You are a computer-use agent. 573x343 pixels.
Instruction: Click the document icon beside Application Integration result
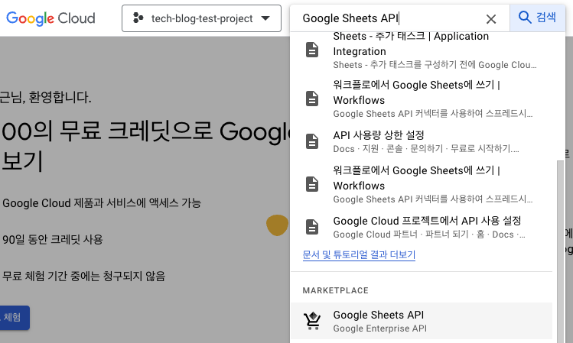pyautogui.click(x=312, y=50)
